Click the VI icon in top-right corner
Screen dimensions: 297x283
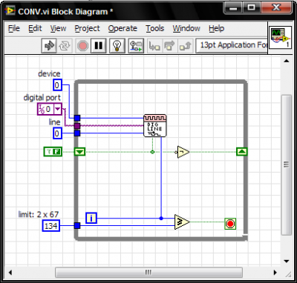(x=280, y=38)
